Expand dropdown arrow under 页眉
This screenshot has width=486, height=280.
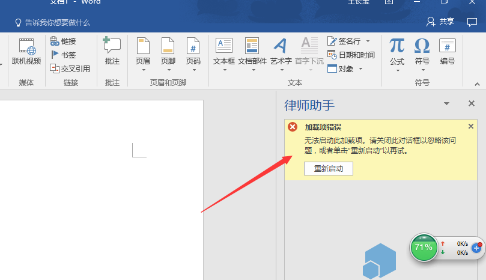144,70
